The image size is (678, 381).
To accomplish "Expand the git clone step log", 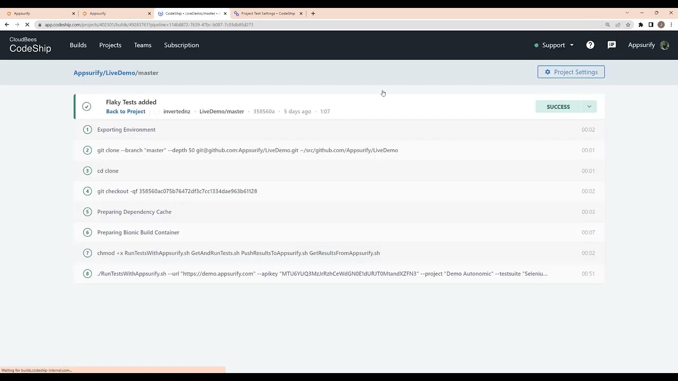I will [x=339, y=150].
